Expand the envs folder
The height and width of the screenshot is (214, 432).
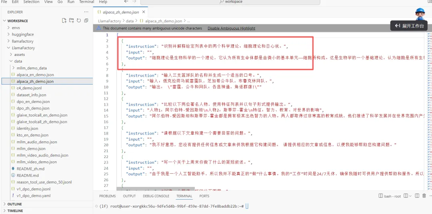16,28
